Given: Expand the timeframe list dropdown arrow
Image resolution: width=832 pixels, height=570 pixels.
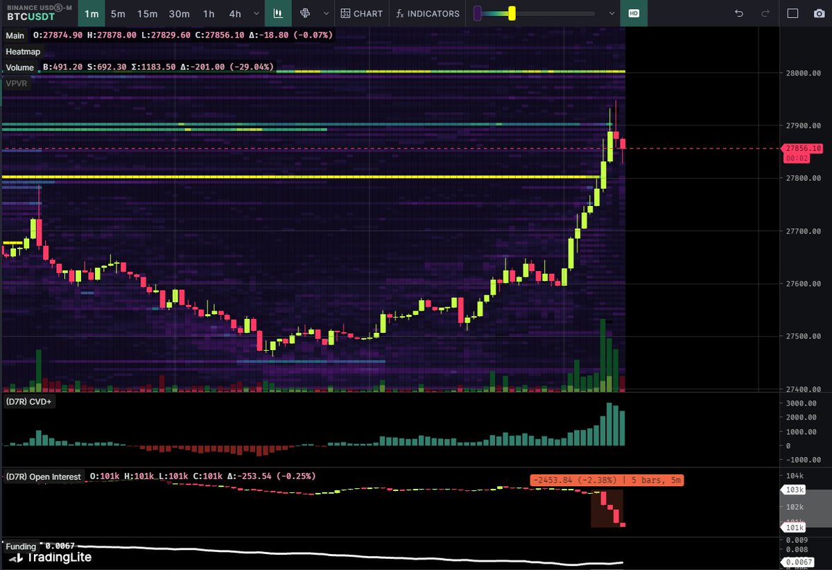Looking at the screenshot, I should pyautogui.click(x=257, y=13).
